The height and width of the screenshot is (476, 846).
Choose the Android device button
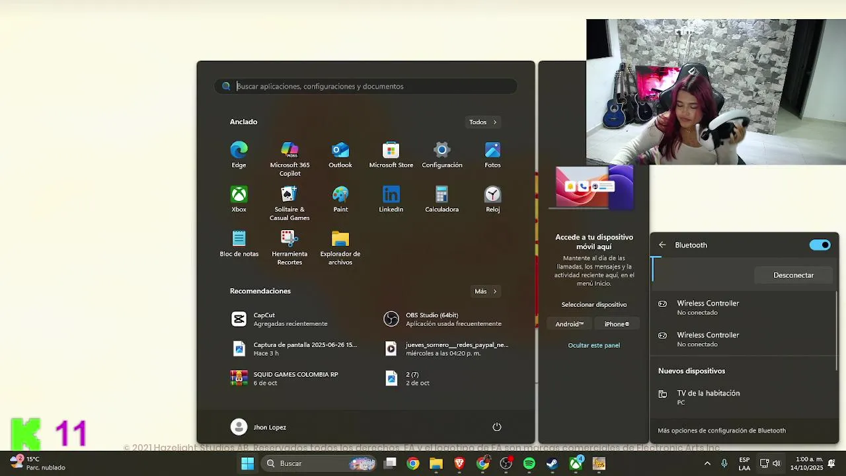pyautogui.click(x=570, y=324)
